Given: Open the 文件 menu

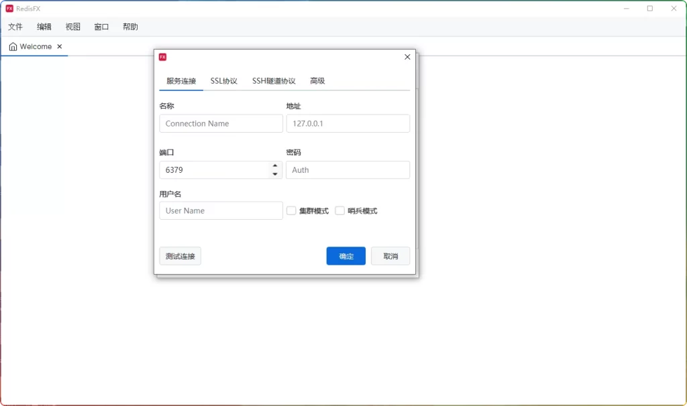Looking at the screenshot, I should [15, 27].
